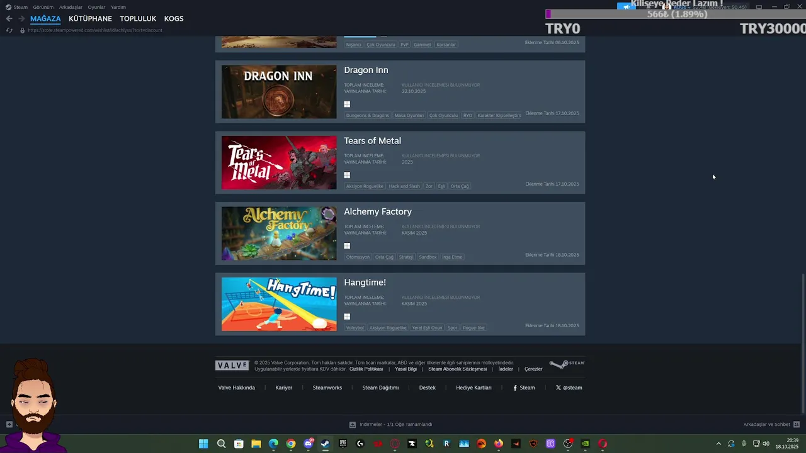Open Microsoft Store from the taskbar

[x=239, y=444]
